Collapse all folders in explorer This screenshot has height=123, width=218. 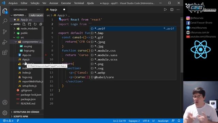[x=41, y=24]
